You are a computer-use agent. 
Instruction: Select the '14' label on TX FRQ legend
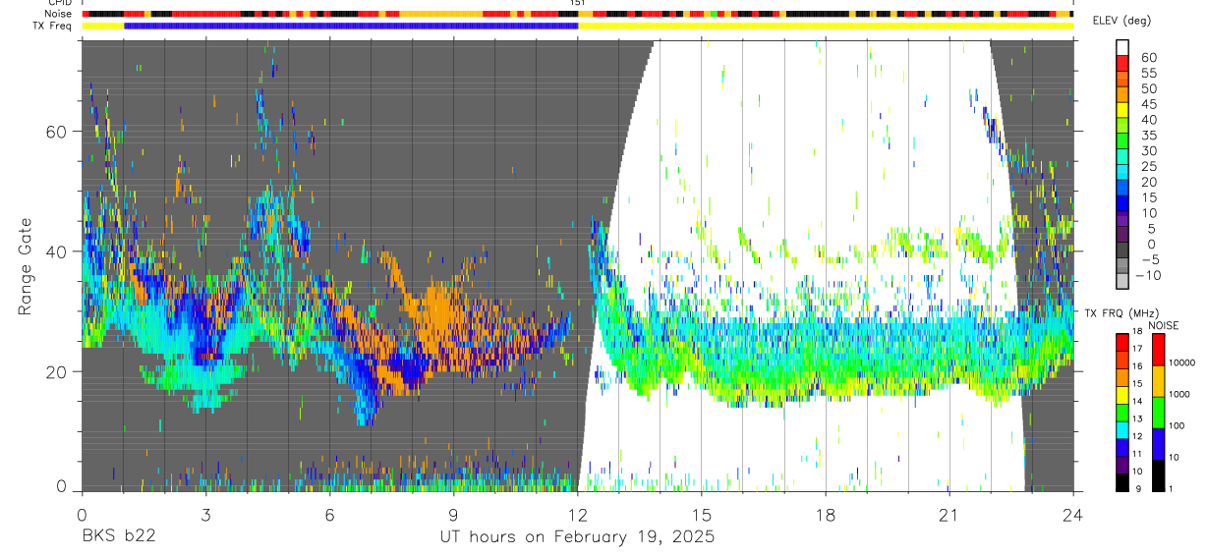[x=1137, y=401]
